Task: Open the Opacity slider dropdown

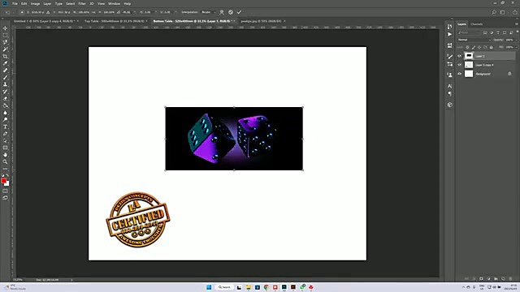Action: tap(517, 40)
